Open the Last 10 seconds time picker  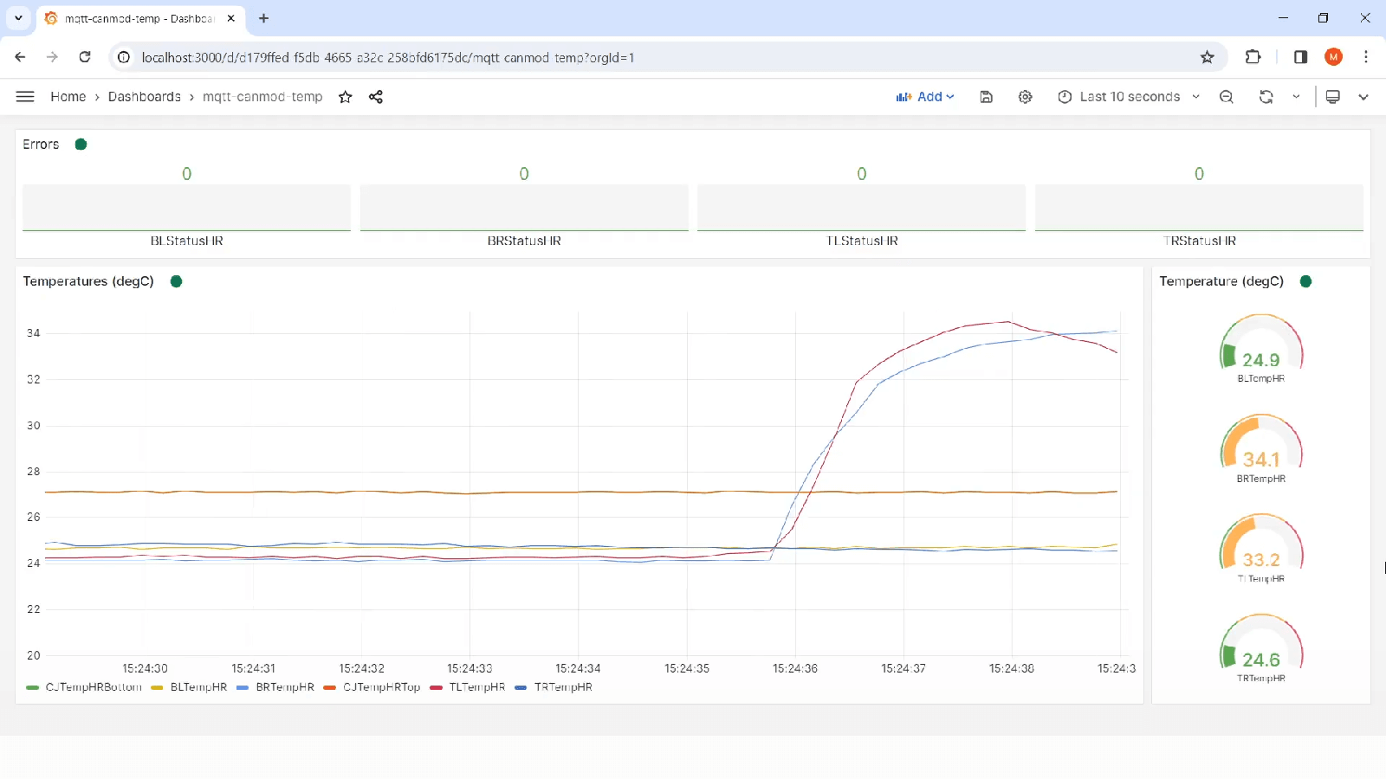tap(1128, 97)
